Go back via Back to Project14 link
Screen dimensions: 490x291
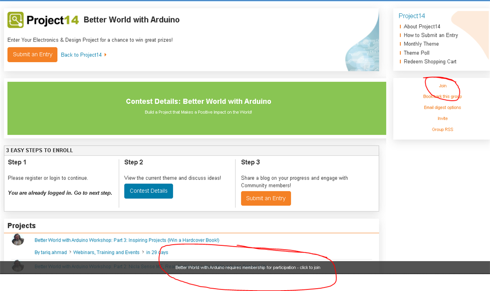coord(81,55)
